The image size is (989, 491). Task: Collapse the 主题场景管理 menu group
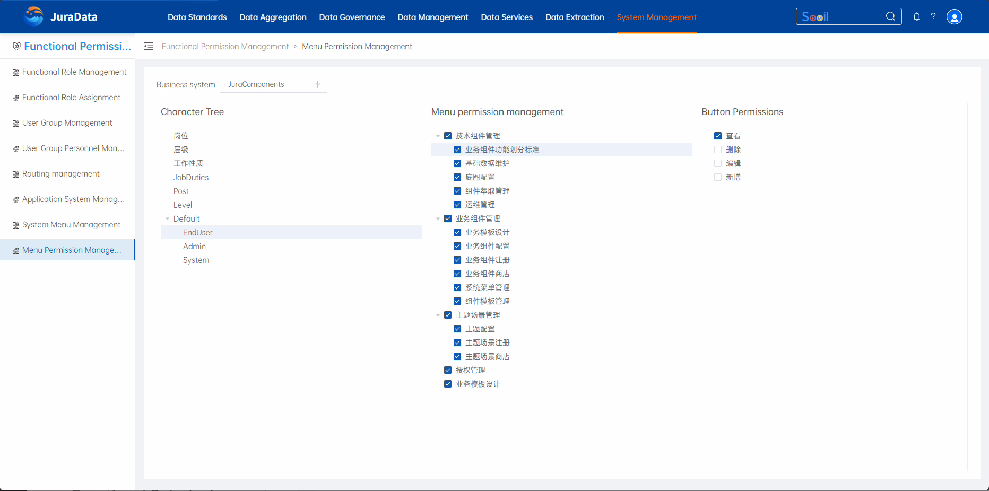438,315
